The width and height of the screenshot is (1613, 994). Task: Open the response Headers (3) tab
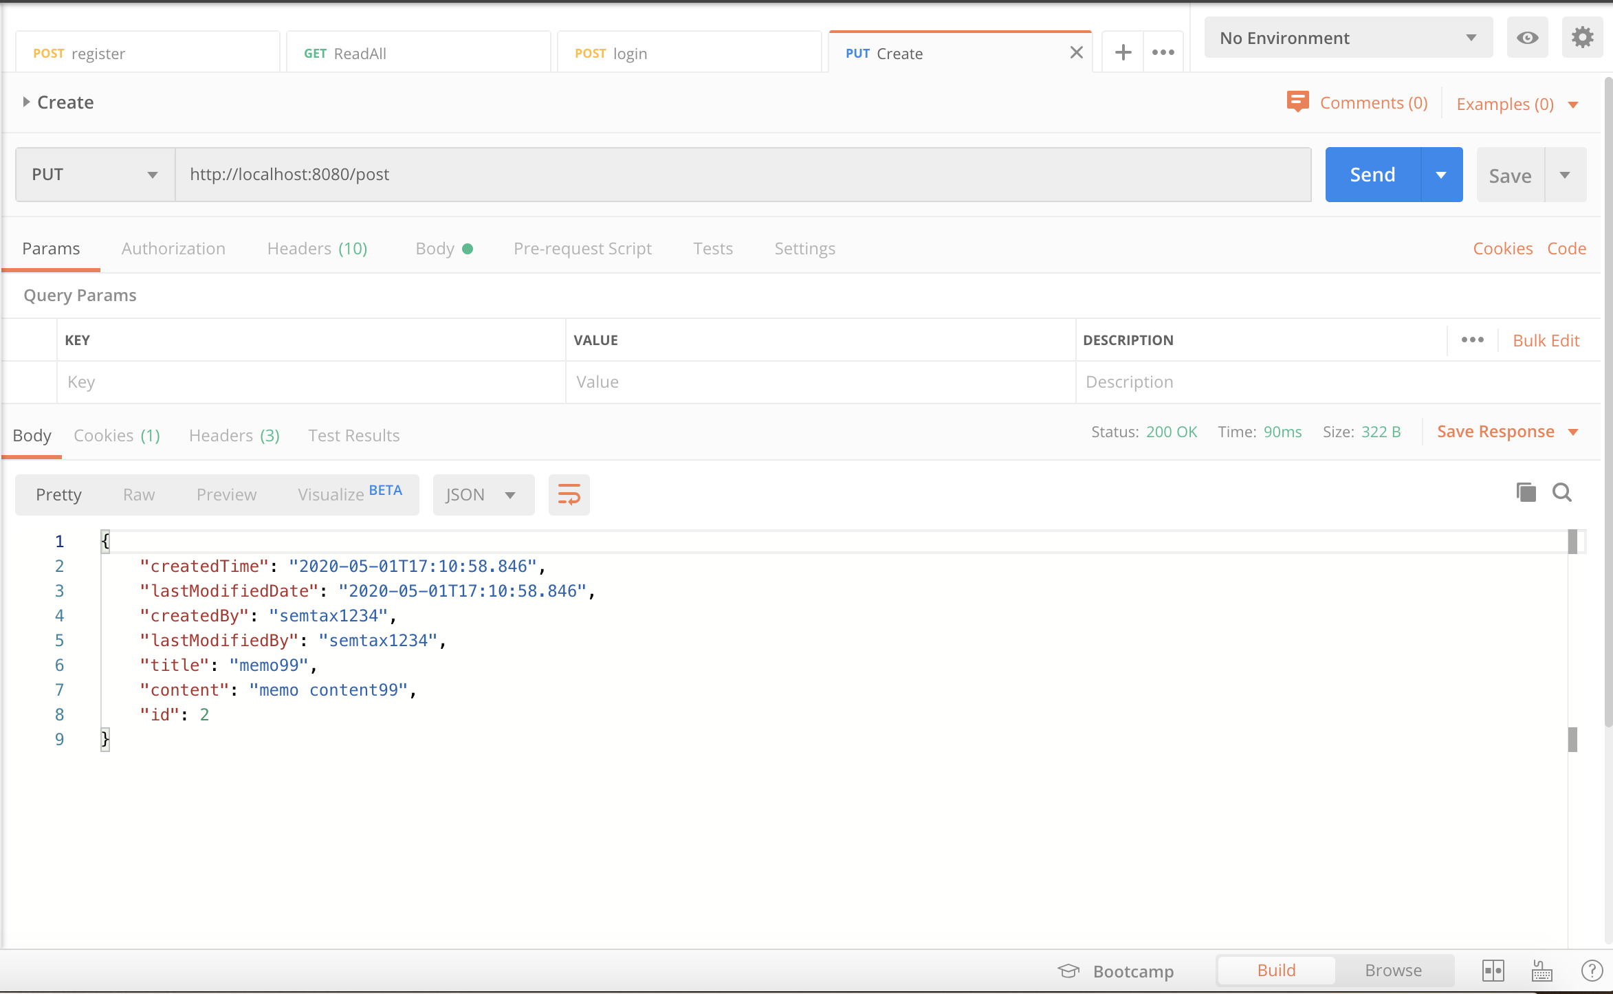coord(234,436)
